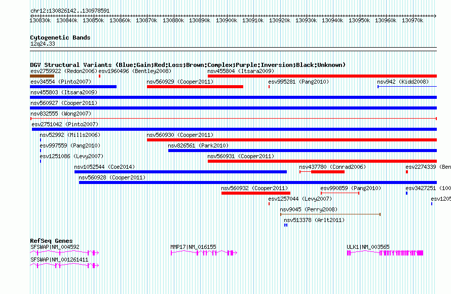Viewport: 451px width, 294px height.
Task: Select the nsv560929 (Cooper2011) red bar
Action: (195, 87)
